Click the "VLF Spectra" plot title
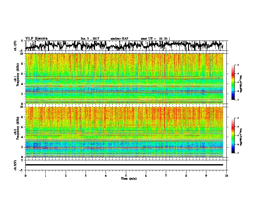 pyautogui.click(x=36, y=39)
